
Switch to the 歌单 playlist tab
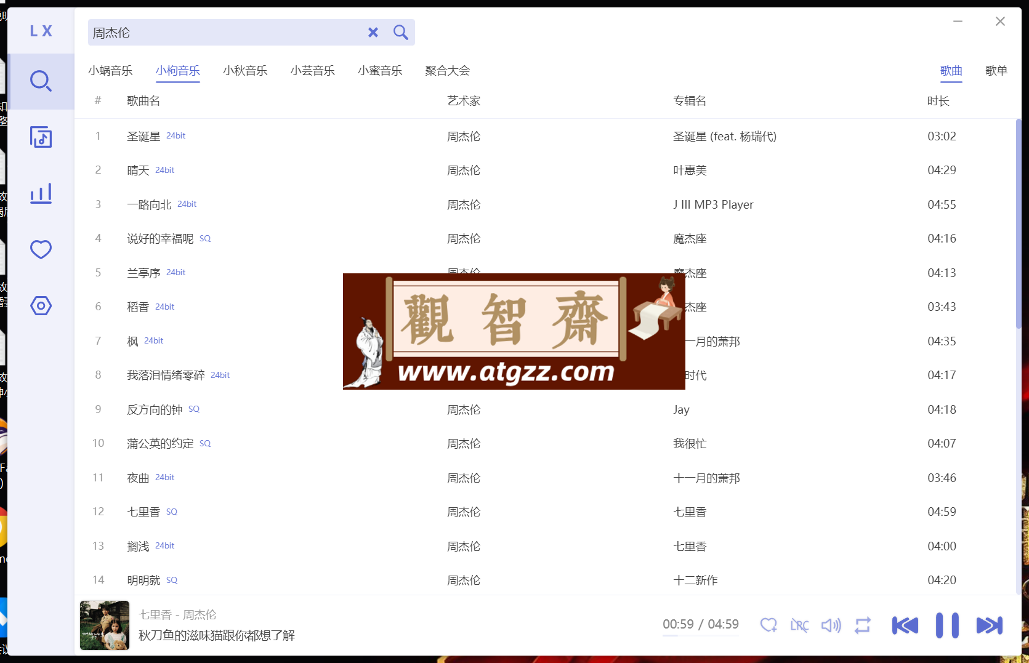[x=996, y=71]
